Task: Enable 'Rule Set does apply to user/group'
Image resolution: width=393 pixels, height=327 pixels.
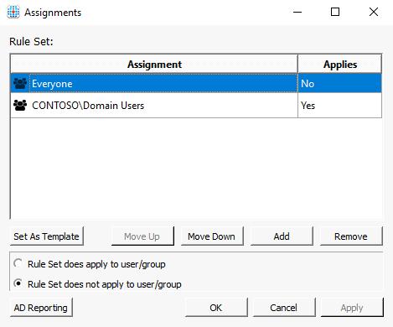Action: pos(18,263)
